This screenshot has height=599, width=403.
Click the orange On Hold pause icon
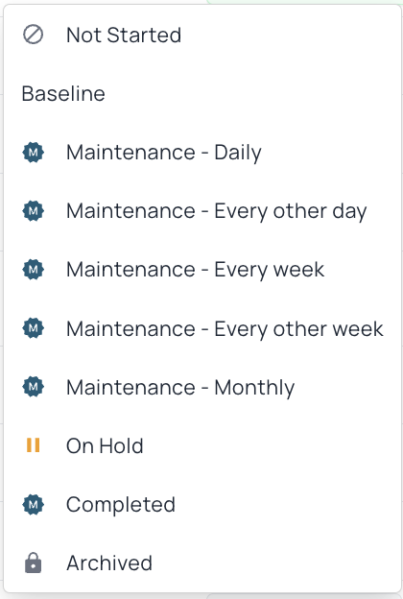(x=34, y=445)
